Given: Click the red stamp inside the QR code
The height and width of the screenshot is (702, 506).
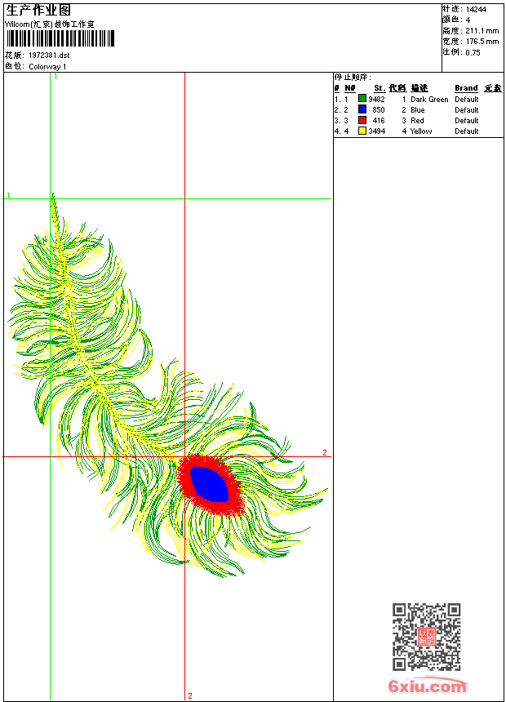Looking at the screenshot, I should coord(426,637).
